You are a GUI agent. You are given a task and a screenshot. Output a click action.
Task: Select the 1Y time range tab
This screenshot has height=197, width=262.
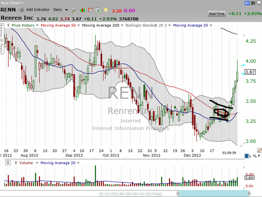(x=107, y=194)
